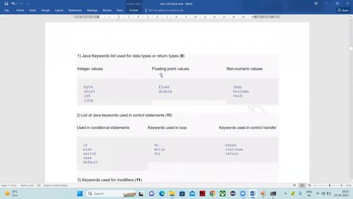Viewport: 353px width, 199px height.
Task: Click the Tell me what you want search box
Action: click(165, 11)
